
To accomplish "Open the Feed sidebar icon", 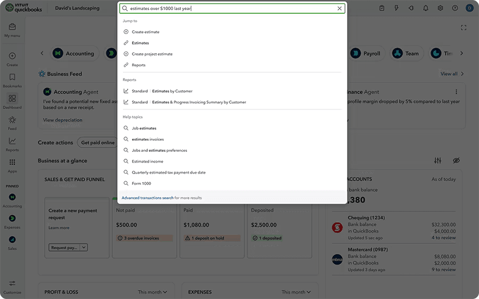I will coord(12,120).
